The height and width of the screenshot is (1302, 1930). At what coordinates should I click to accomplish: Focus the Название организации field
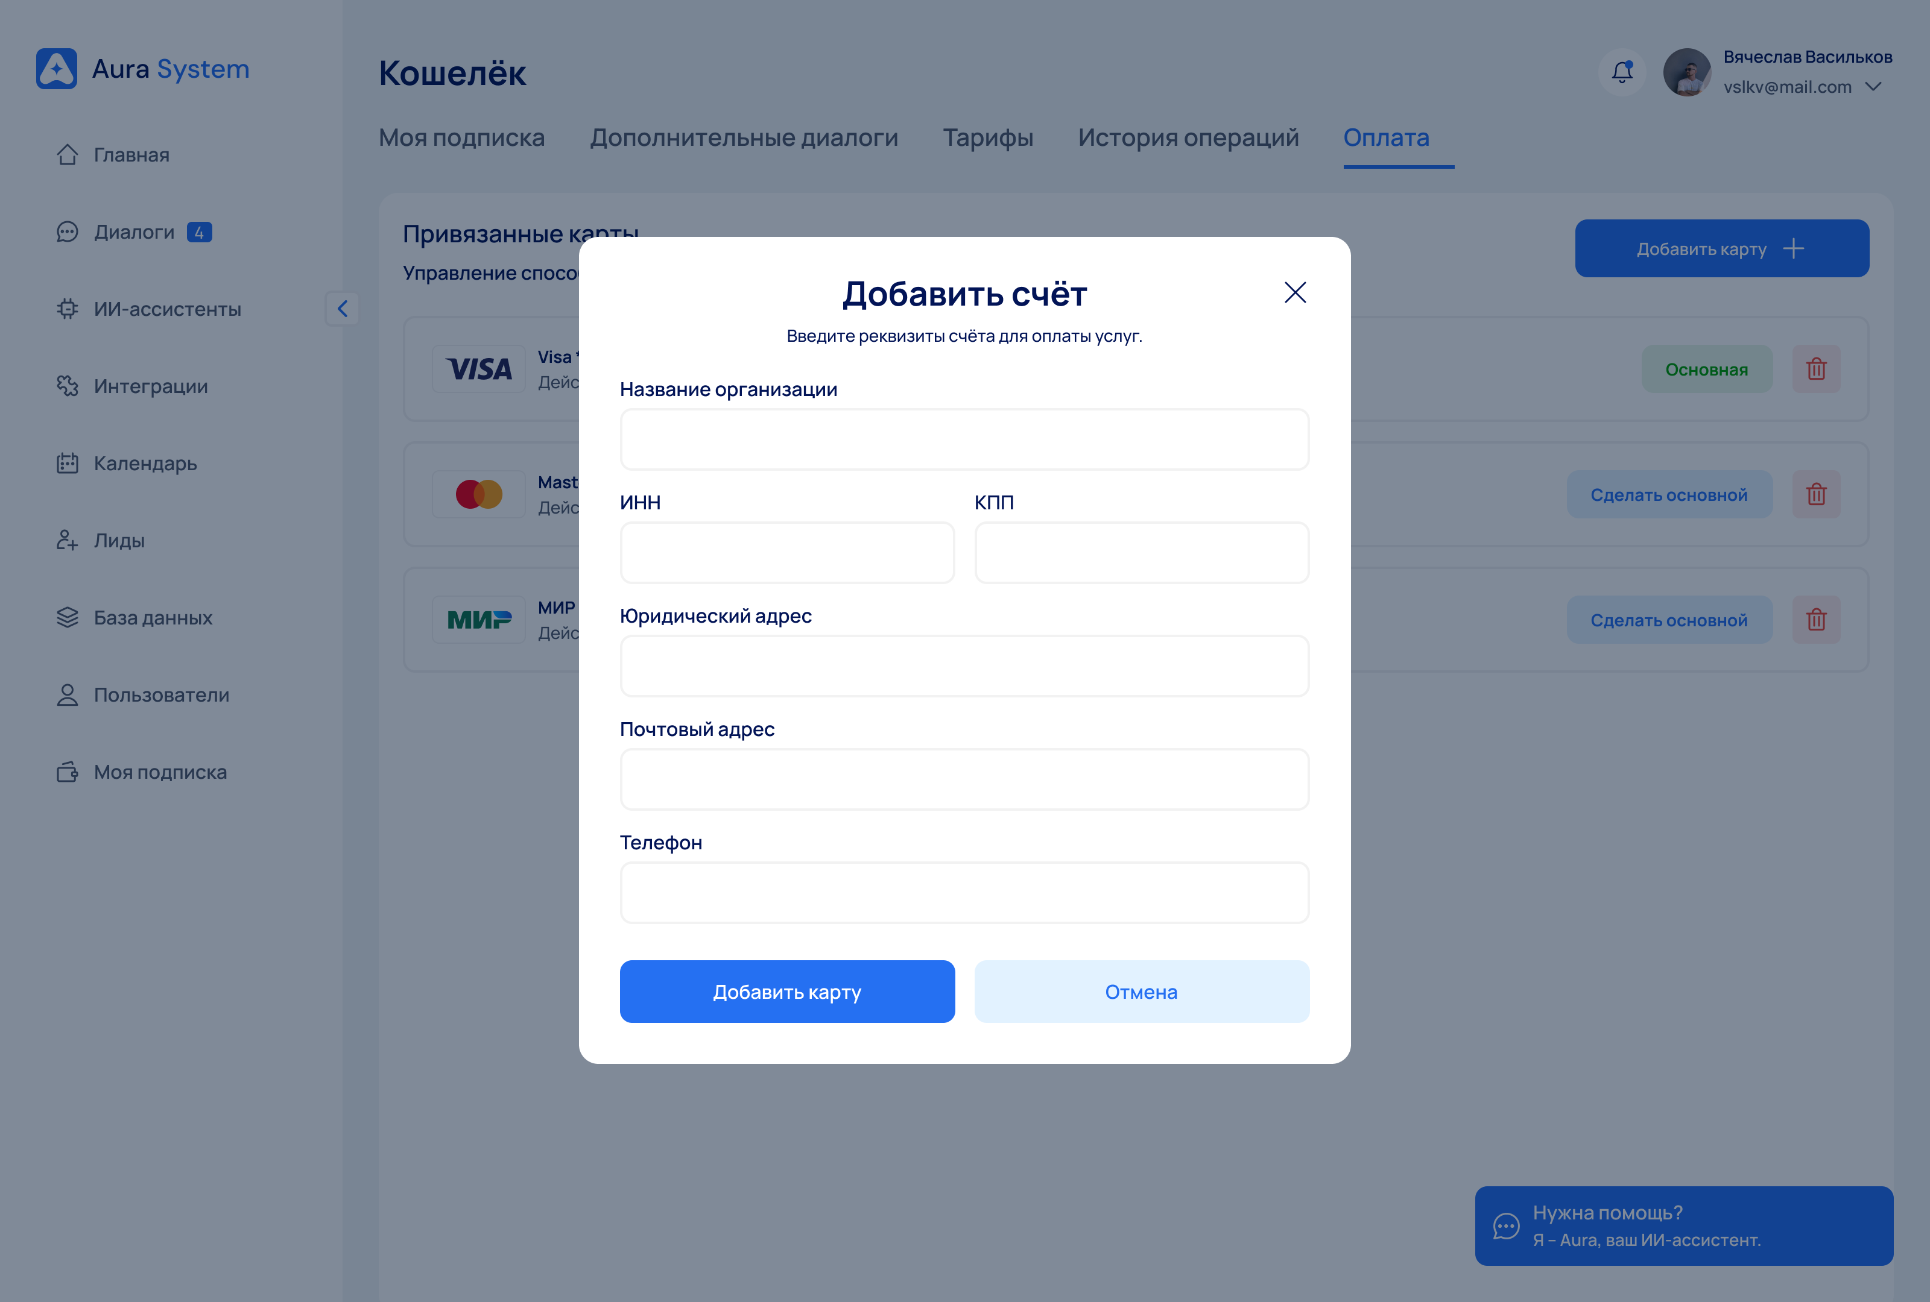964,440
